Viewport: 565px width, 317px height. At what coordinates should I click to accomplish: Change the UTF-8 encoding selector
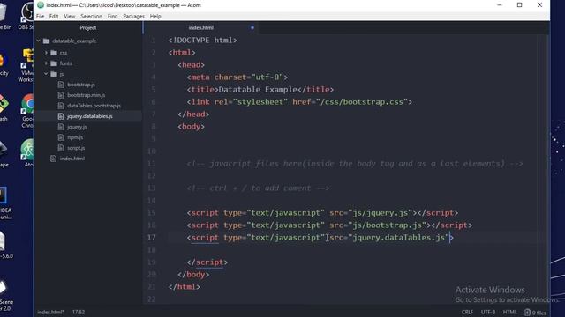(x=488, y=312)
